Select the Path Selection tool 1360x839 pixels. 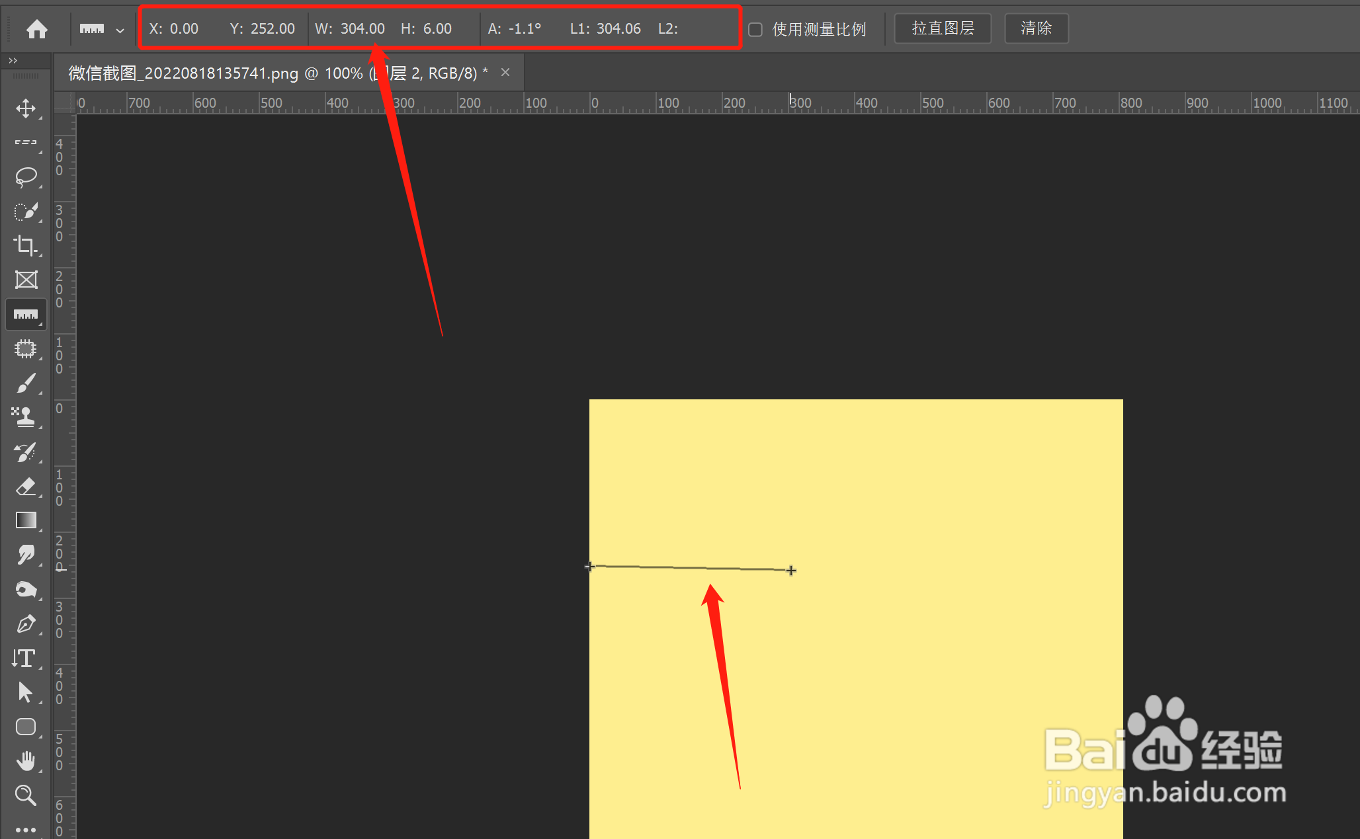[26, 693]
